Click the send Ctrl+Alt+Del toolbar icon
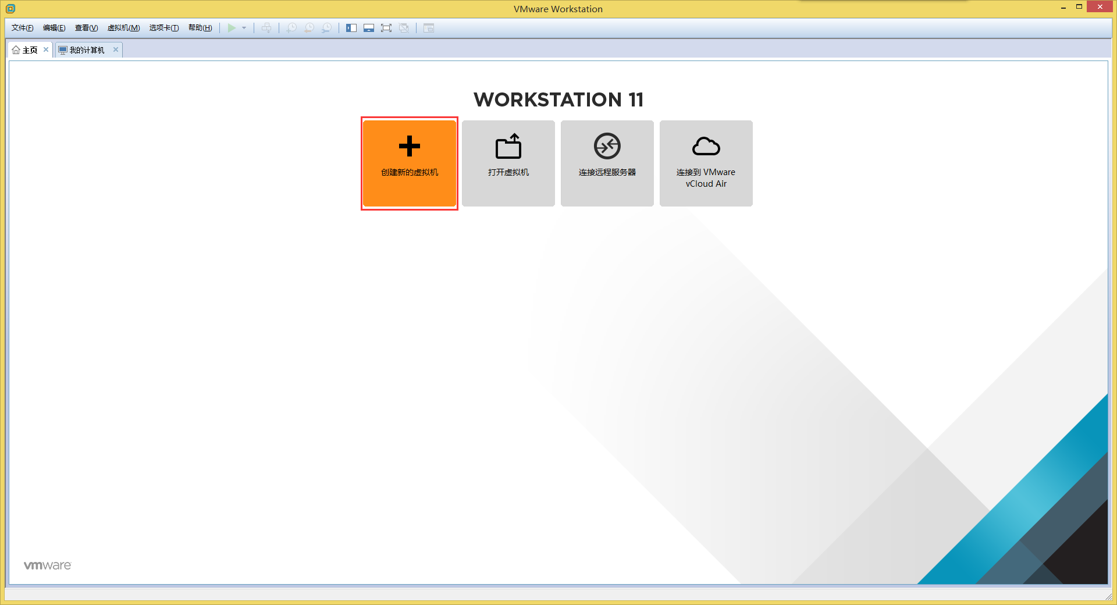 [266, 28]
